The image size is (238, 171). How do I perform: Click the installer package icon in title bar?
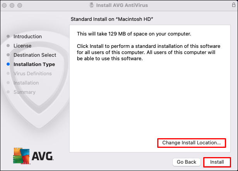click(x=91, y=6)
